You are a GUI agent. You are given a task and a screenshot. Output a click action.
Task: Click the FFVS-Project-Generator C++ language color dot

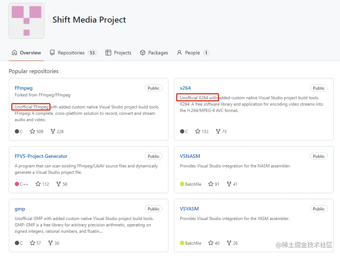point(17,184)
